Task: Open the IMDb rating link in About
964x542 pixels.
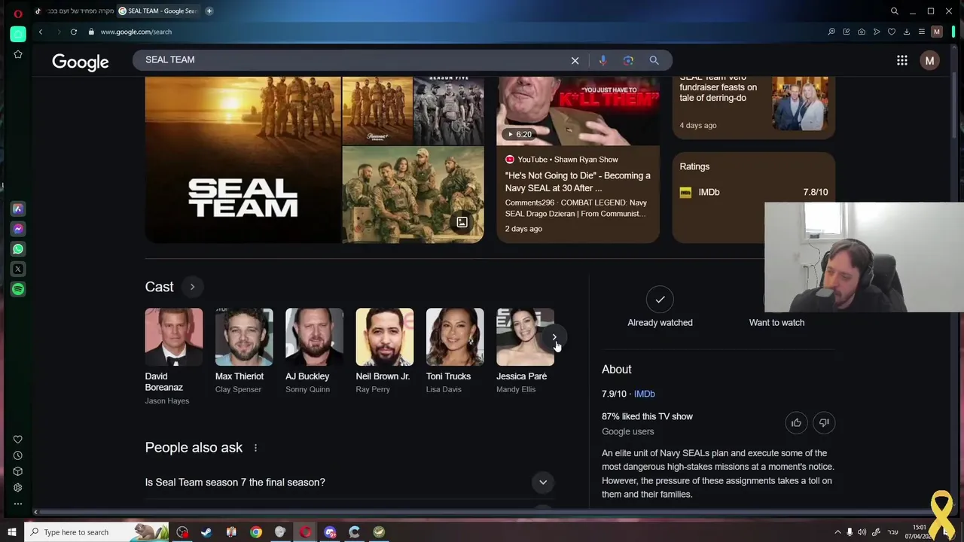Action: click(644, 394)
